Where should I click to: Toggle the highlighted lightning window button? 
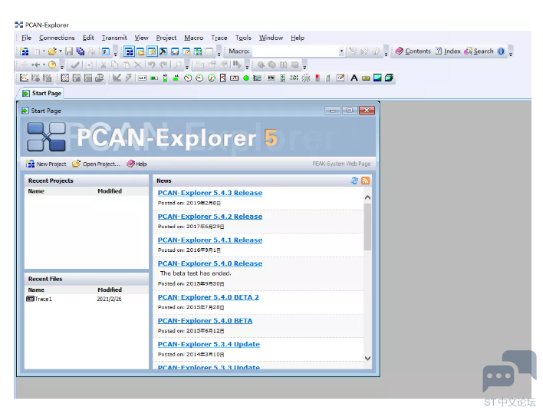152,51
